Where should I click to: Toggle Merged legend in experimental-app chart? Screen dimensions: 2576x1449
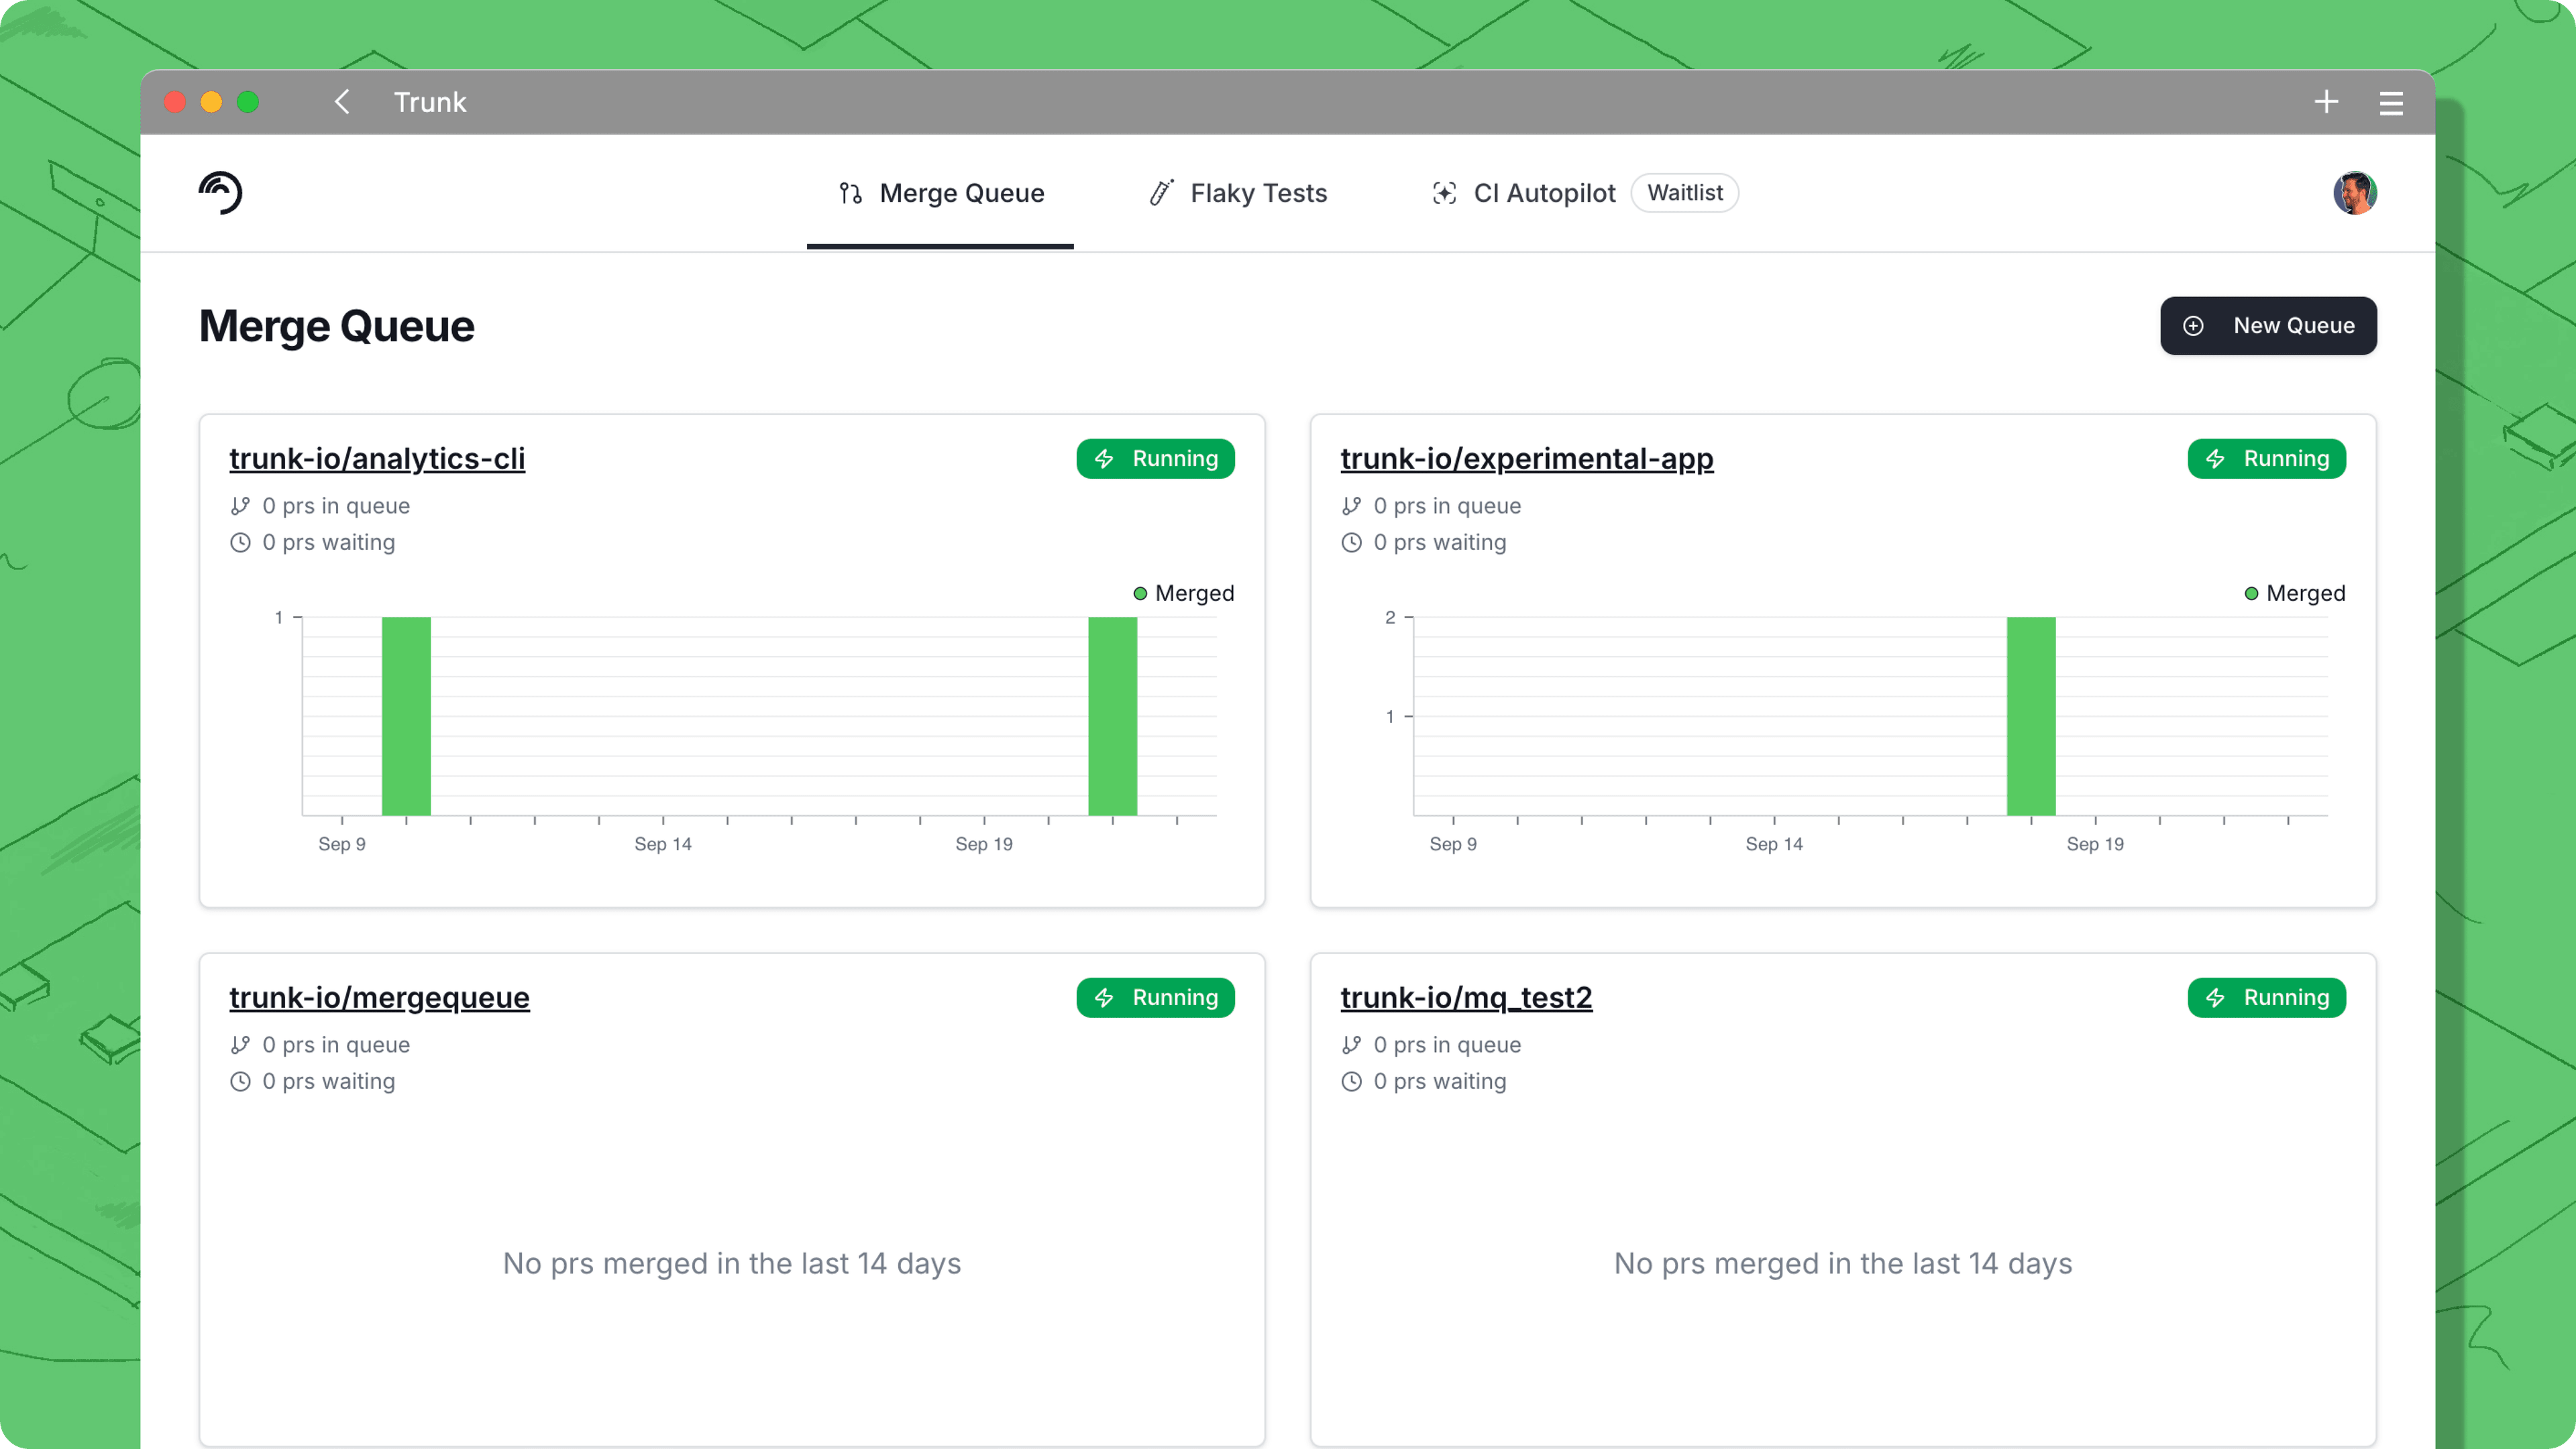point(2304,593)
